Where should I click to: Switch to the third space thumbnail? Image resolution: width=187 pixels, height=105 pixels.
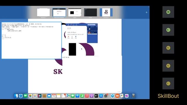75,12
